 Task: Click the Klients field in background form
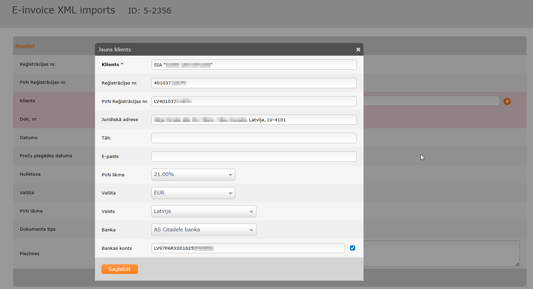[432, 101]
